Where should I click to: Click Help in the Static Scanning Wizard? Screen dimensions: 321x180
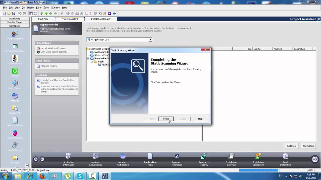pyautogui.click(x=200, y=119)
